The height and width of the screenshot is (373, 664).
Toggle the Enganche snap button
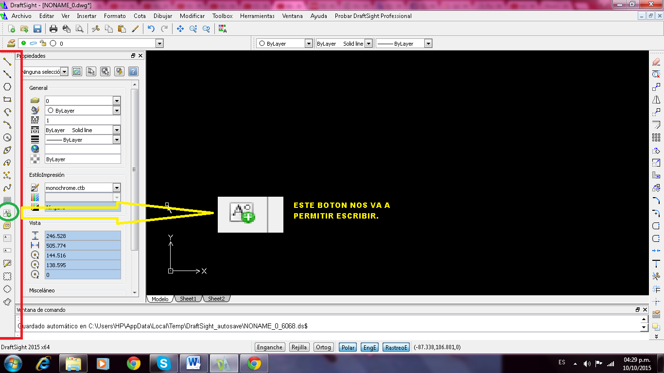coord(270,347)
